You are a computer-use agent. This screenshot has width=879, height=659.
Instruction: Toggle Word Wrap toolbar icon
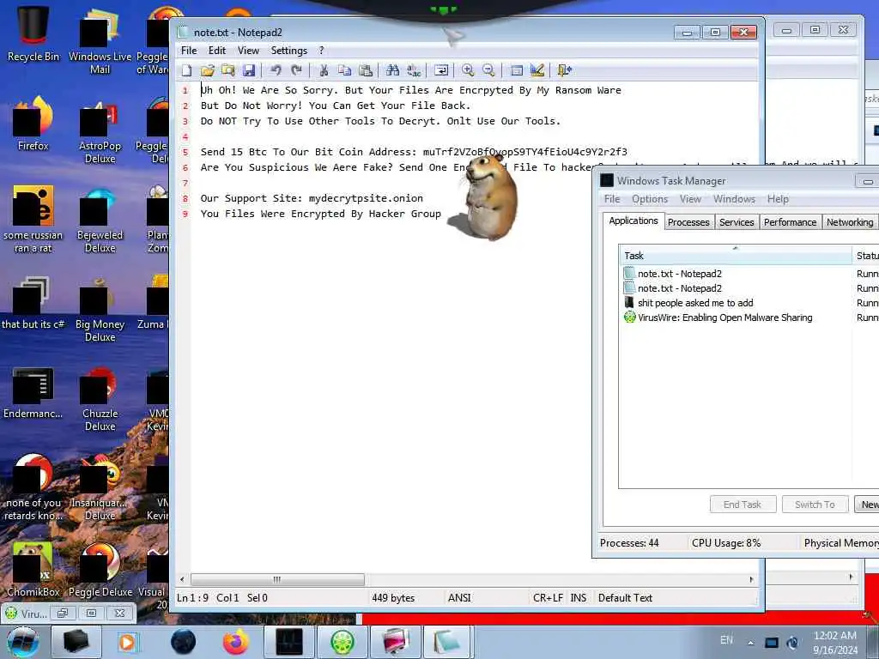(441, 70)
